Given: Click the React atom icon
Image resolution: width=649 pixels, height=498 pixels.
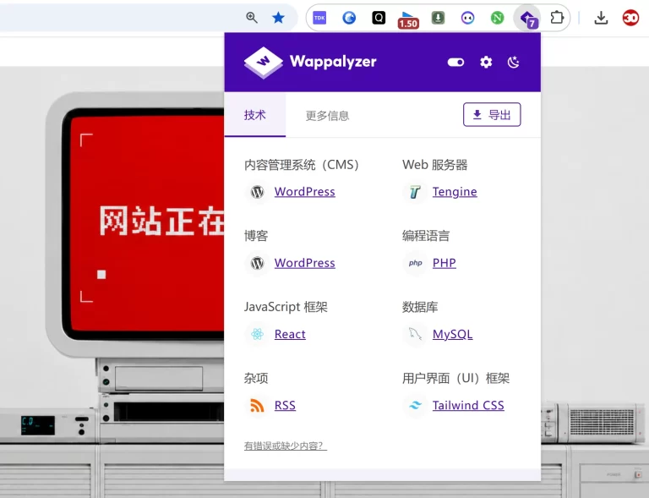Looking at the screenshot, I should click(258, 334).
